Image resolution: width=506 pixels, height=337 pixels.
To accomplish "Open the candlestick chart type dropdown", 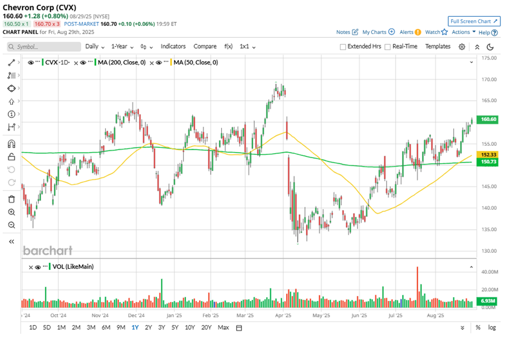I will coord(146,47).
